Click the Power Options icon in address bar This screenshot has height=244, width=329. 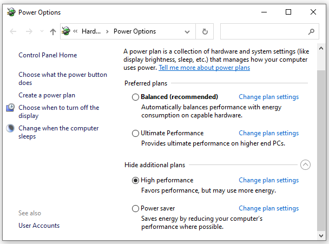66,31
